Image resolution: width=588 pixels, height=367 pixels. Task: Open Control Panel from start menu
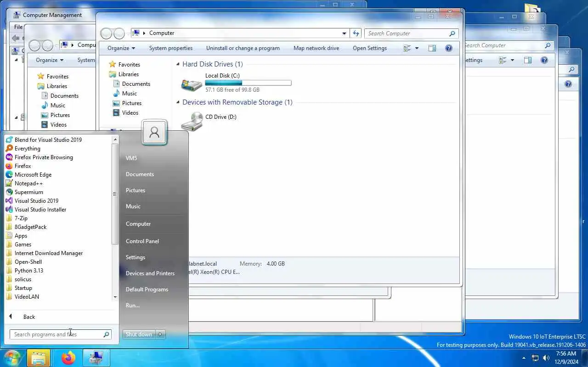point(142,241)
